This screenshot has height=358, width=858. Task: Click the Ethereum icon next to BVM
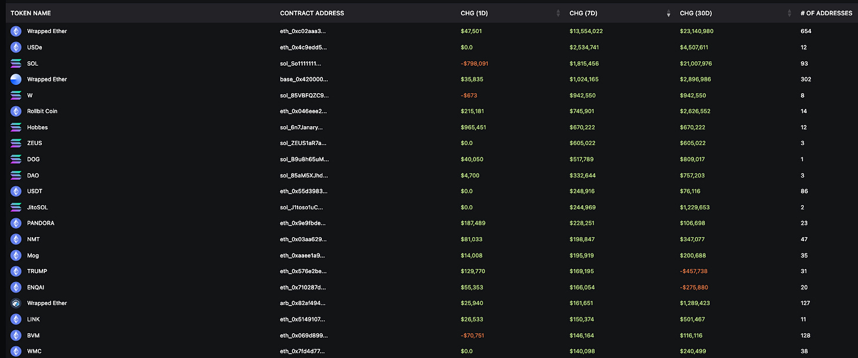pyautogui.click(x=16, y=335)
